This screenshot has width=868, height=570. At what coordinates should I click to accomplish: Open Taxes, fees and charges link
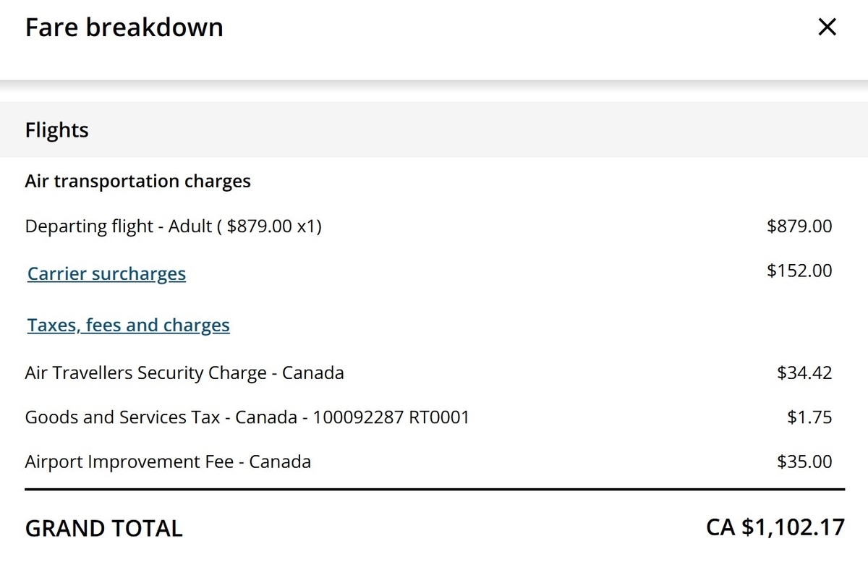129,325
